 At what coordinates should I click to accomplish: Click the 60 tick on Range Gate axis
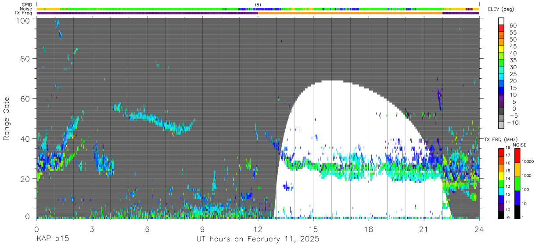[x=26, y=98]
